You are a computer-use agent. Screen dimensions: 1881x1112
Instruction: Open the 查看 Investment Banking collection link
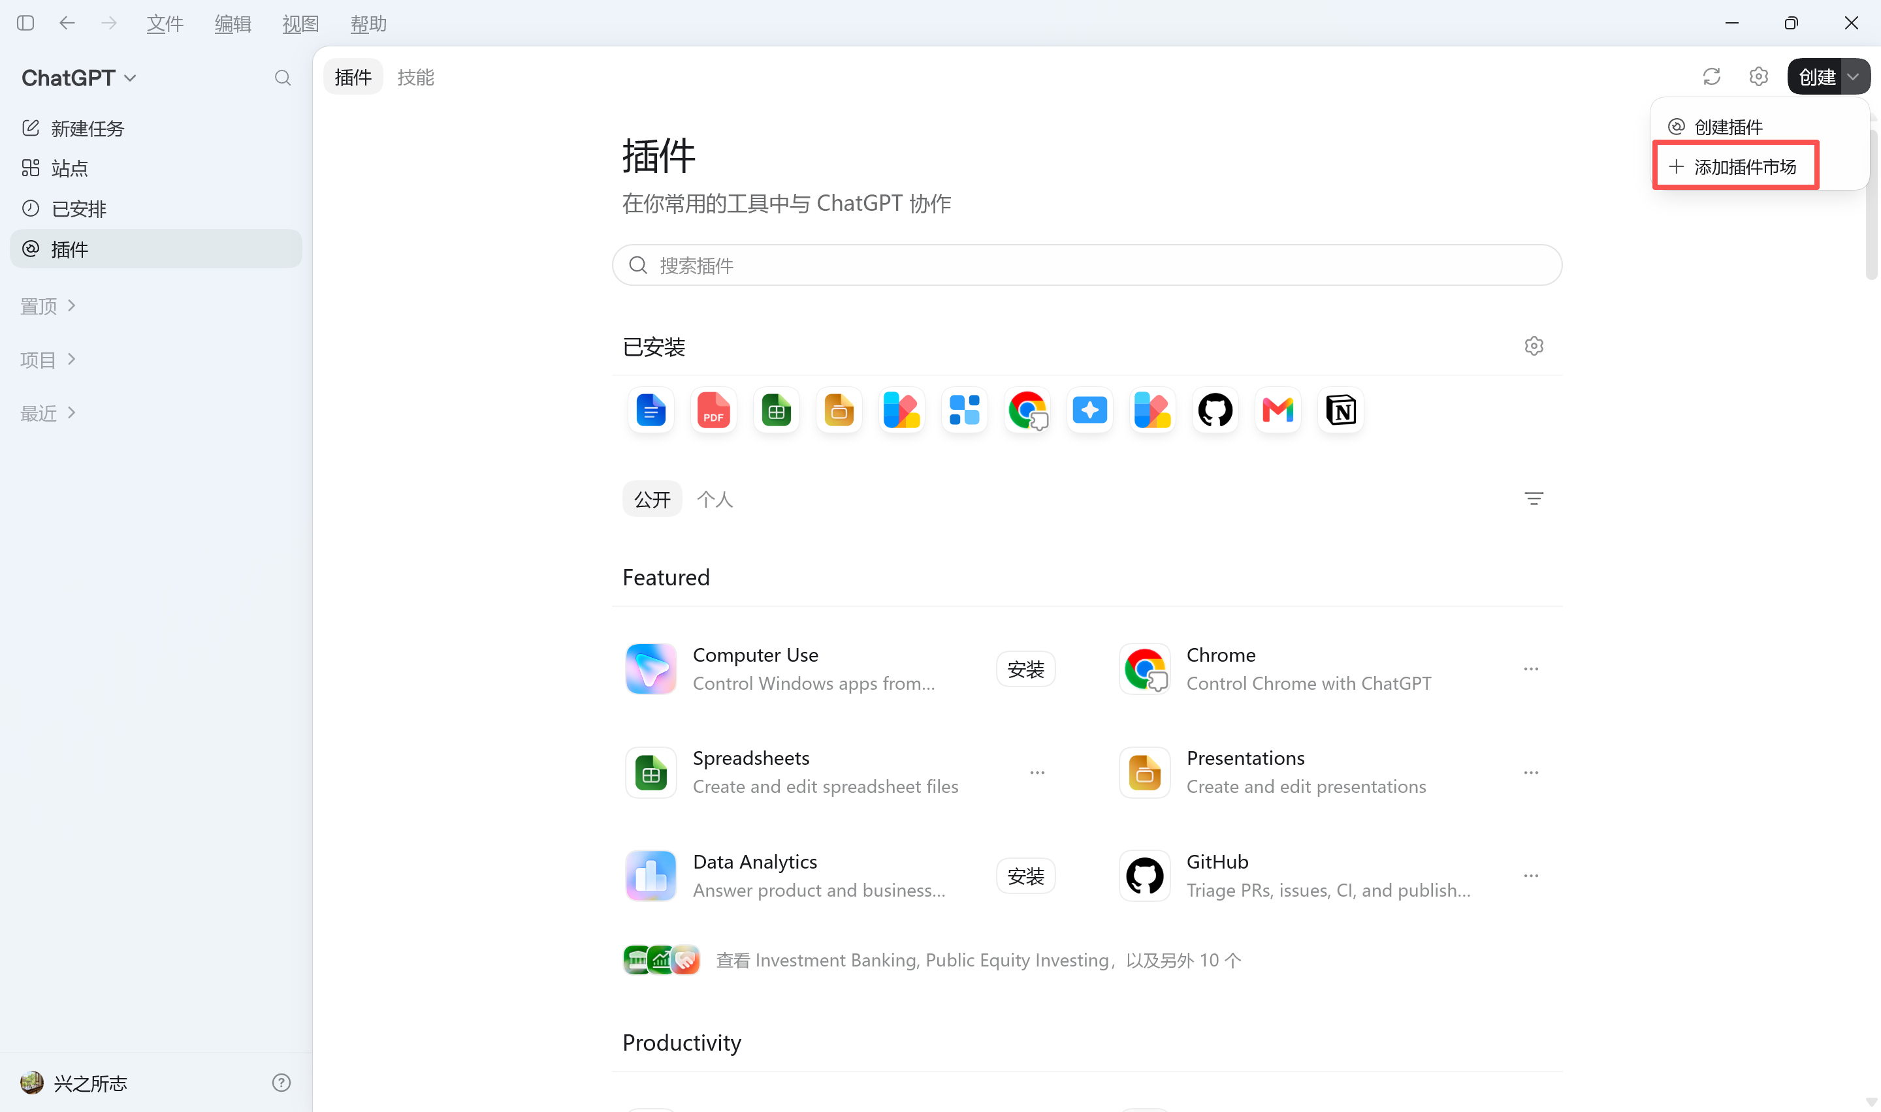[932, 960]
